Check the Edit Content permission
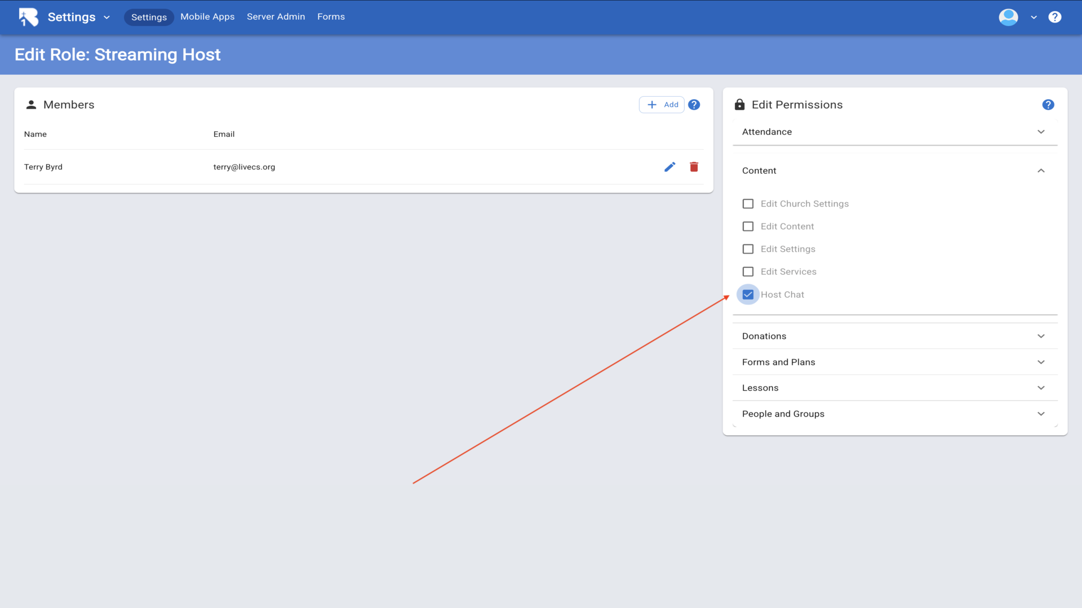Viewport: 1082px width, 608px height. 748,226
